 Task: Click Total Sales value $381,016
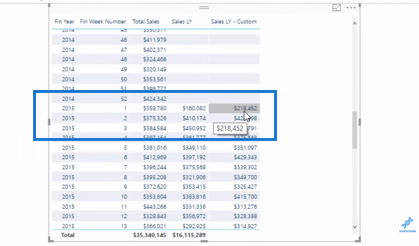(x=155, y=148)
